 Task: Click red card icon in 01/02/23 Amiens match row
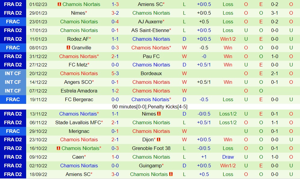tap(60, 4)
